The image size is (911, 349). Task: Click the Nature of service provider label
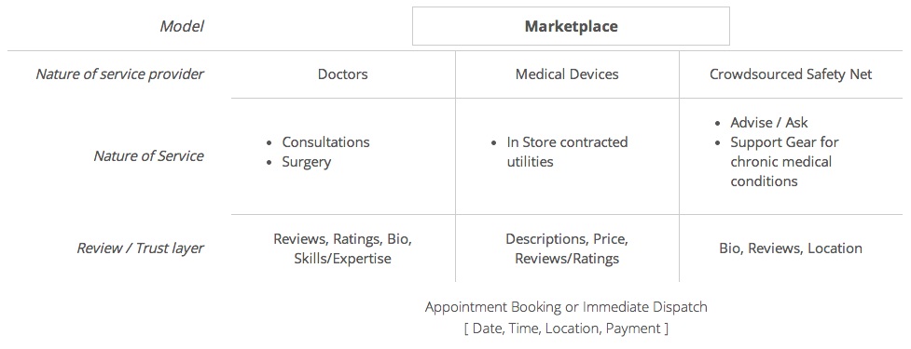pos(119,74)
